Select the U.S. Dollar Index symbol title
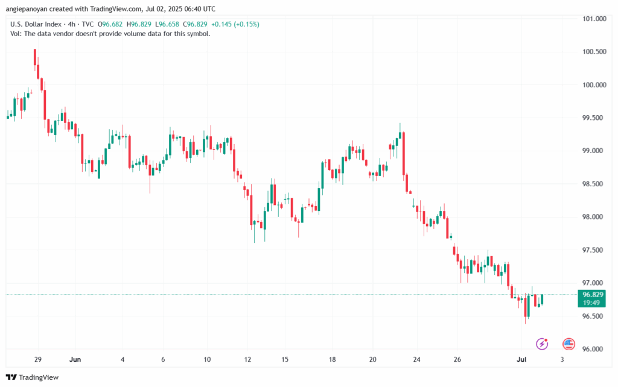 tap(36, 24)
